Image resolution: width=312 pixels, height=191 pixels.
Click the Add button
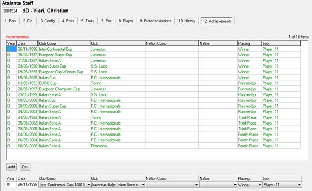pyautogui.click(x=12, y=167)
